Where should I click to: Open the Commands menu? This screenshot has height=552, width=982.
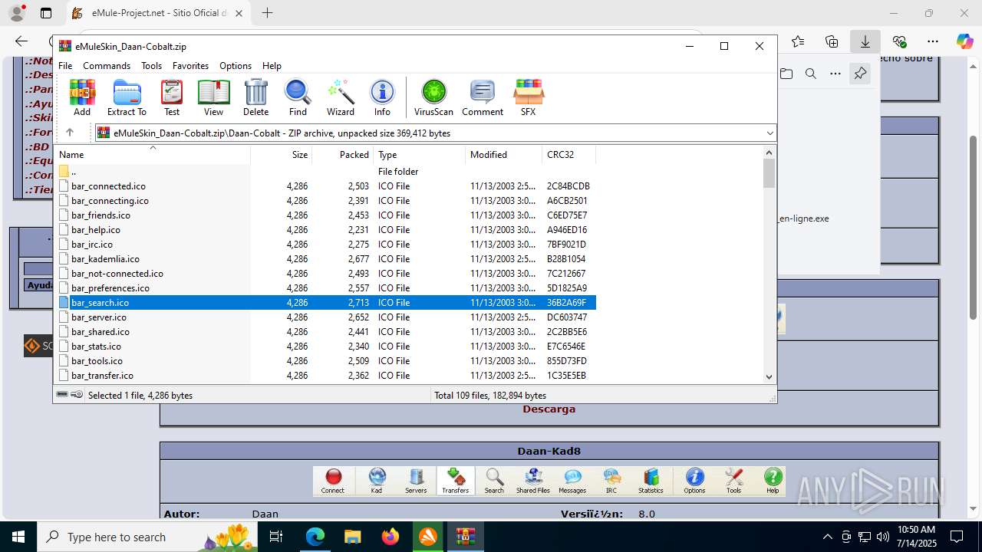point(107,66)
